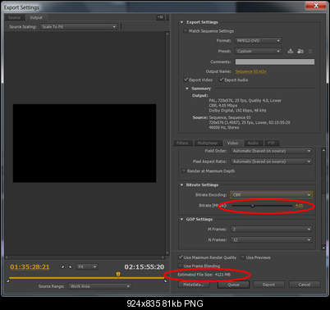Click the Cancel button
This screenshot has height=310, width=330.
click(x=305, y=285)
